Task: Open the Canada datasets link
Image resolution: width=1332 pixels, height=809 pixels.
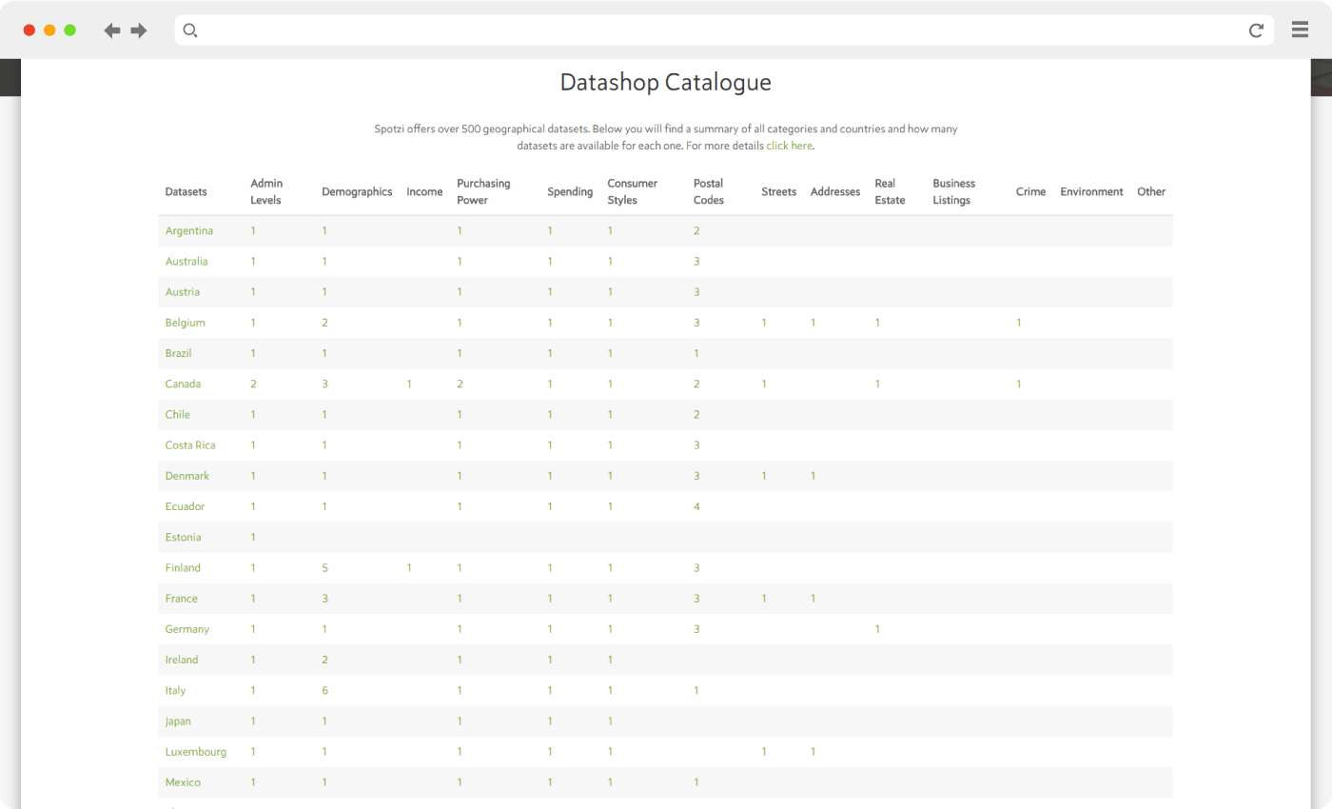Action: (183, 384)
